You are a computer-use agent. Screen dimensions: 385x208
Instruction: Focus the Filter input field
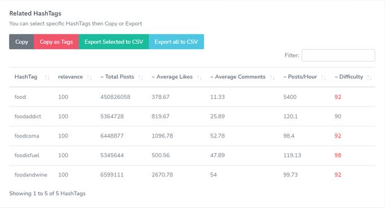[338, 55]
